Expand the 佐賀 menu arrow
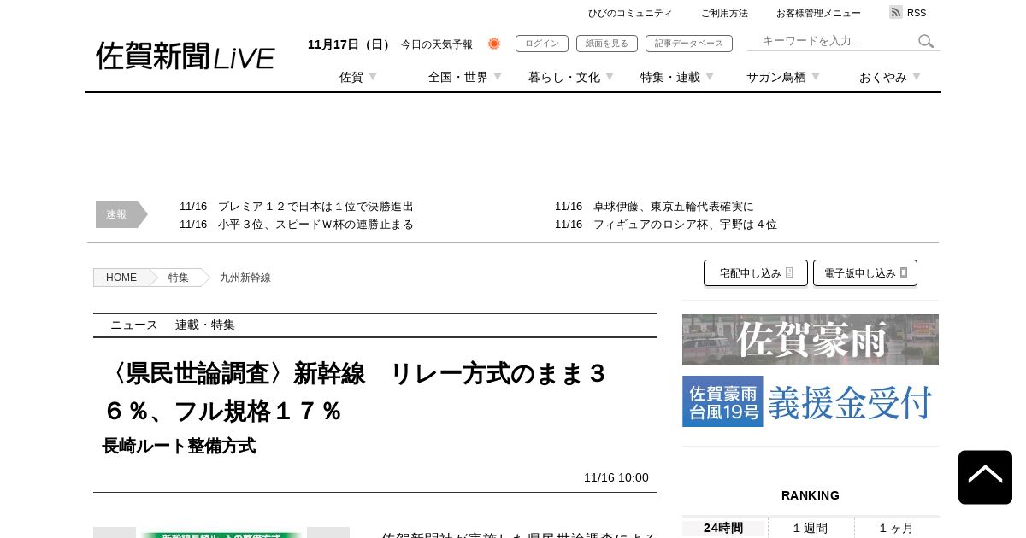Viewport: 1026px width, 538px height. (x=373, y=76)
